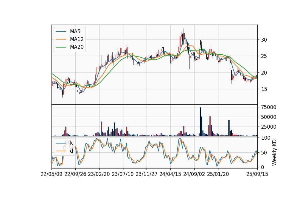Click the MA5 legend label
The image size is (286, 205).
(75, 31)
